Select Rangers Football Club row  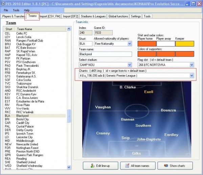[35, 41]
